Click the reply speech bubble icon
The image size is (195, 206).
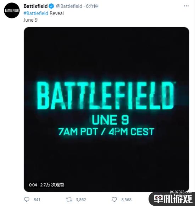point(27,199)
